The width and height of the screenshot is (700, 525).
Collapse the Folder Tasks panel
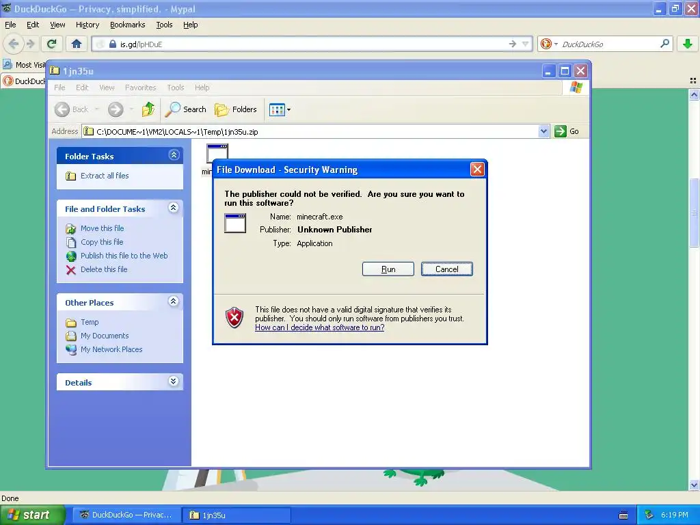click(174, 155)
